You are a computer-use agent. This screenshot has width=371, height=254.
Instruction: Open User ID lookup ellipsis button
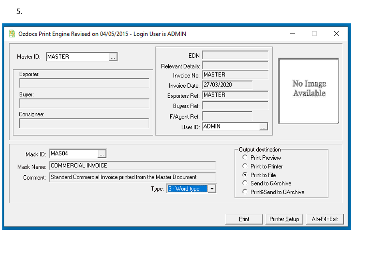(263, 127)
